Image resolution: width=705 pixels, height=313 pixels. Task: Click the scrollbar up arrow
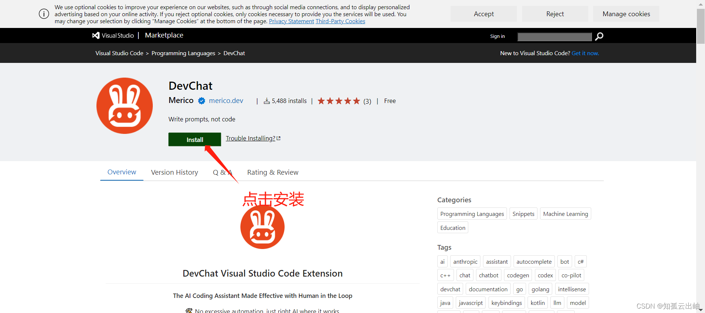tap(701, 4)
